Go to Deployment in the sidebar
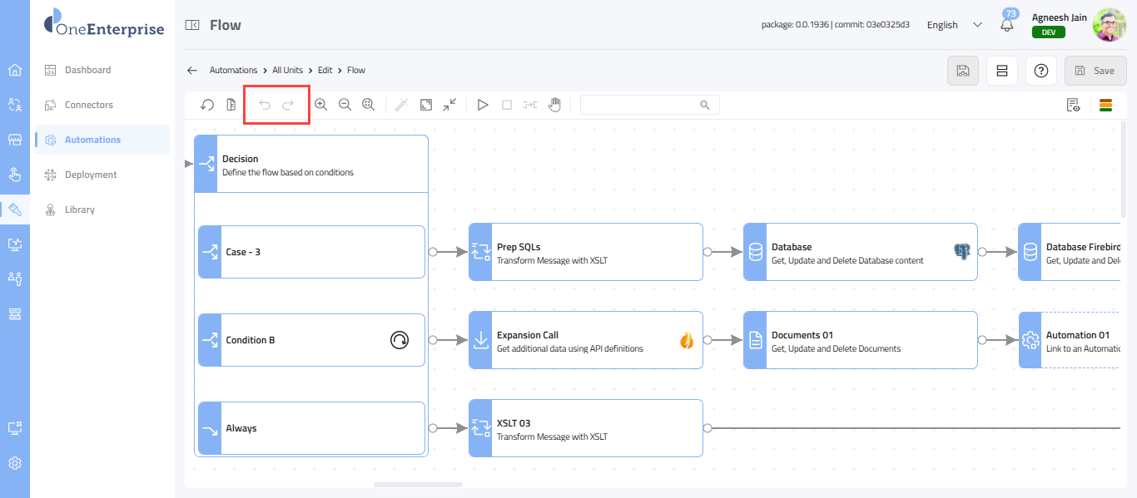 click(91, 175)
